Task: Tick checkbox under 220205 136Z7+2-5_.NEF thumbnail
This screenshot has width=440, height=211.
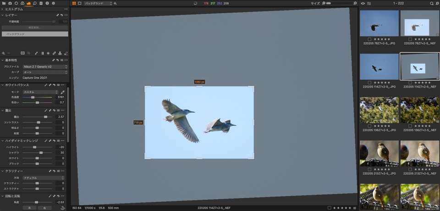Action: click(410, 126)
